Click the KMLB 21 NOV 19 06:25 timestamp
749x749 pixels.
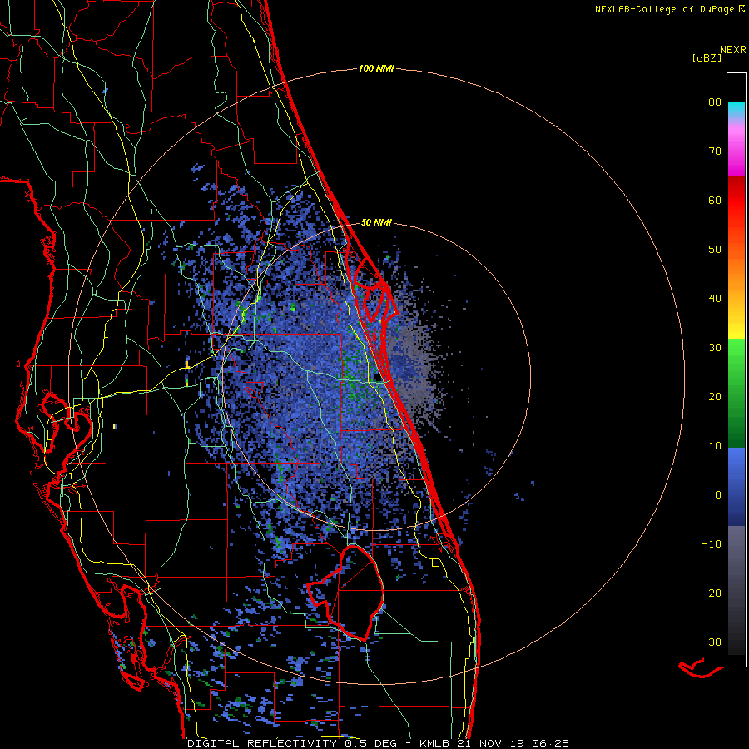pos(494,743)
